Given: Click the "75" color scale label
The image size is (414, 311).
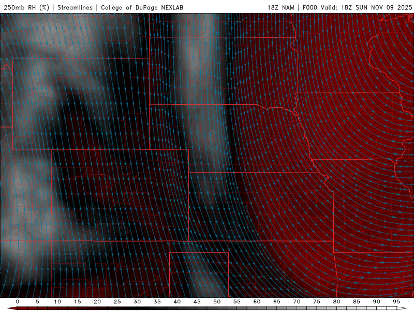Looking at the screenshot, I should click(317, 302).
